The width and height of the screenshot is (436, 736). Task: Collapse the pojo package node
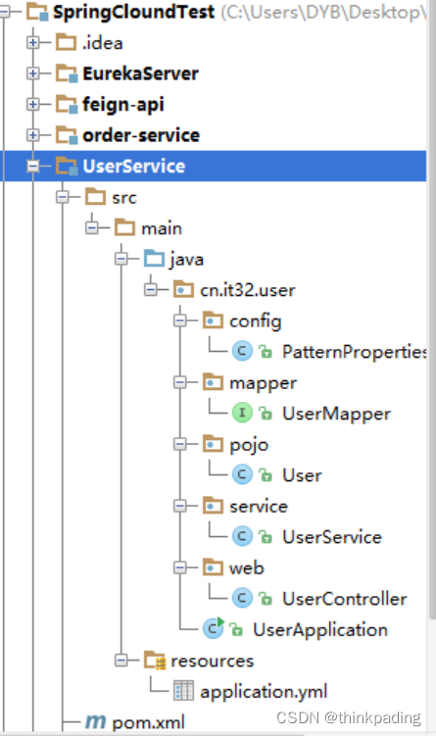point(179,444)
